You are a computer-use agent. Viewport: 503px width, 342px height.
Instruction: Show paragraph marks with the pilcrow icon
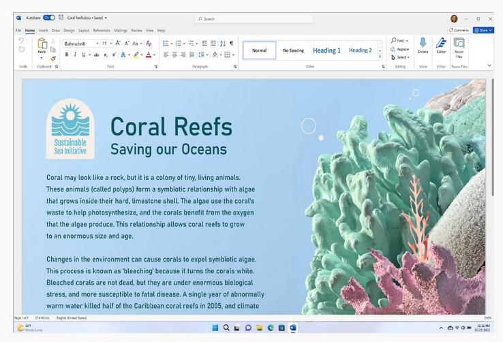click(231, 43)
